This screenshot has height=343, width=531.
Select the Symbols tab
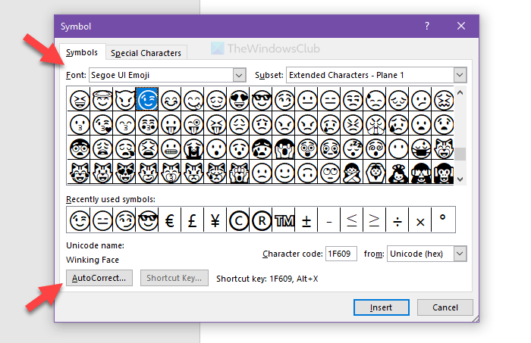click(x=82, y=52)
